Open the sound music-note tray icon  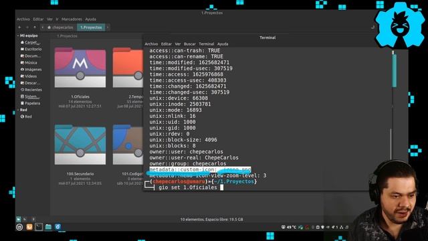346,227
